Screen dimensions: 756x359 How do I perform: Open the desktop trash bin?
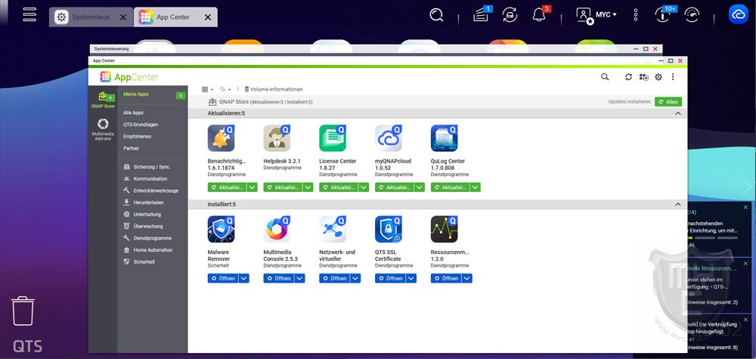23,311
